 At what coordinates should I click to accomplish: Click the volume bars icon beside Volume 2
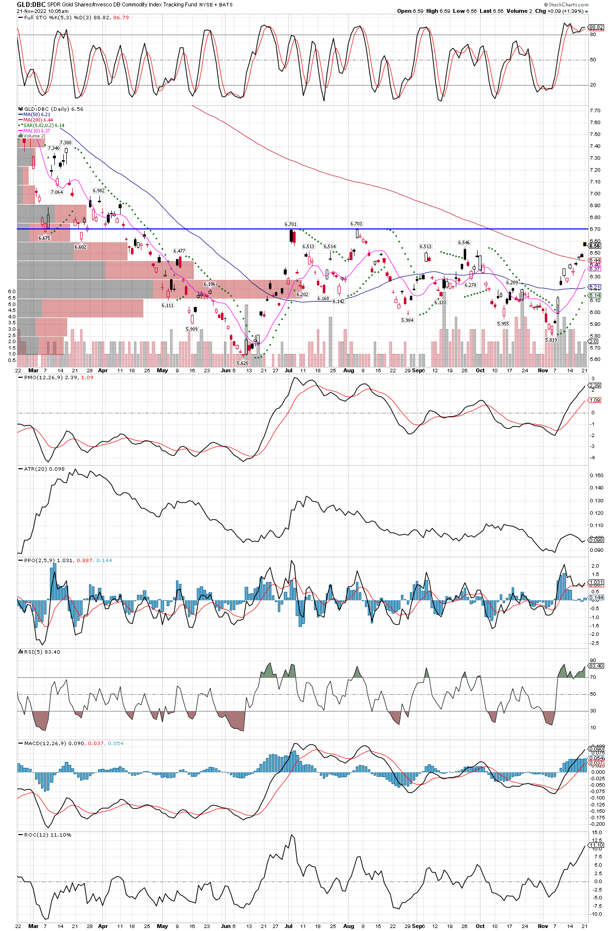(x=21, y=135)
